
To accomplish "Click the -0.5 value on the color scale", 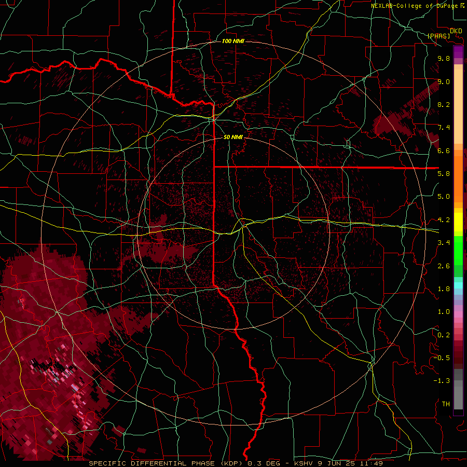I will tap(442, 358).
